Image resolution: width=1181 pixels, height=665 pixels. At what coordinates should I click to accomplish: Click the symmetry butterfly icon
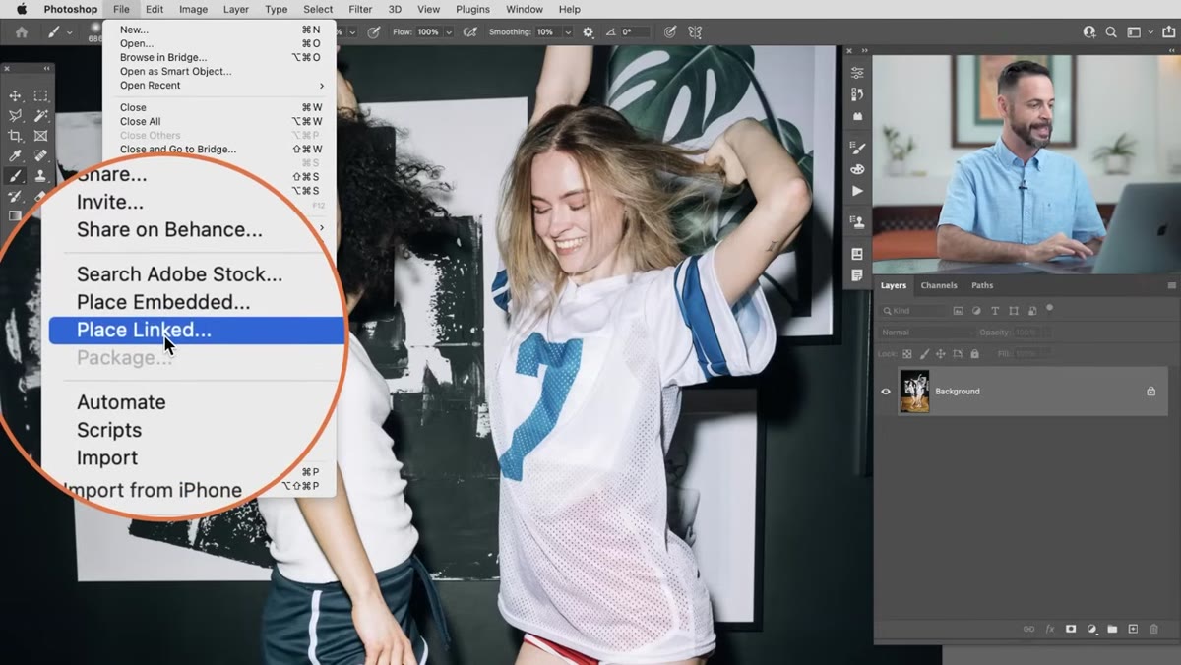pyautogui.click(x=695, y=32)
